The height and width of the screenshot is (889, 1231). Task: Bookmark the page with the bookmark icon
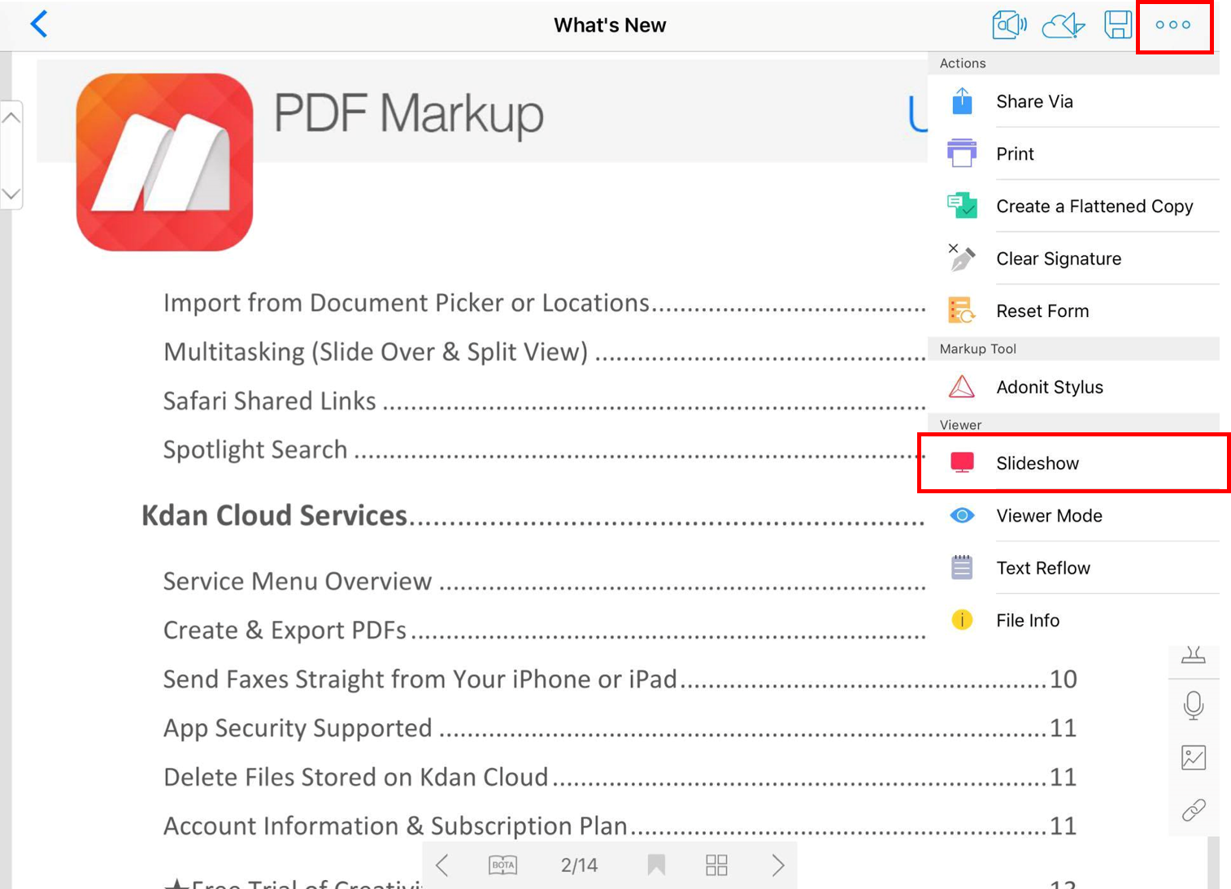pyautogui.click(x=656, y=865)
